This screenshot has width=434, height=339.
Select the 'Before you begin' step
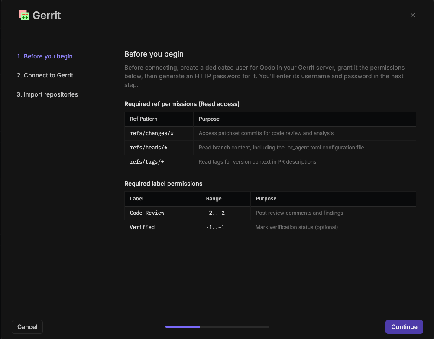tap(45, 56)
